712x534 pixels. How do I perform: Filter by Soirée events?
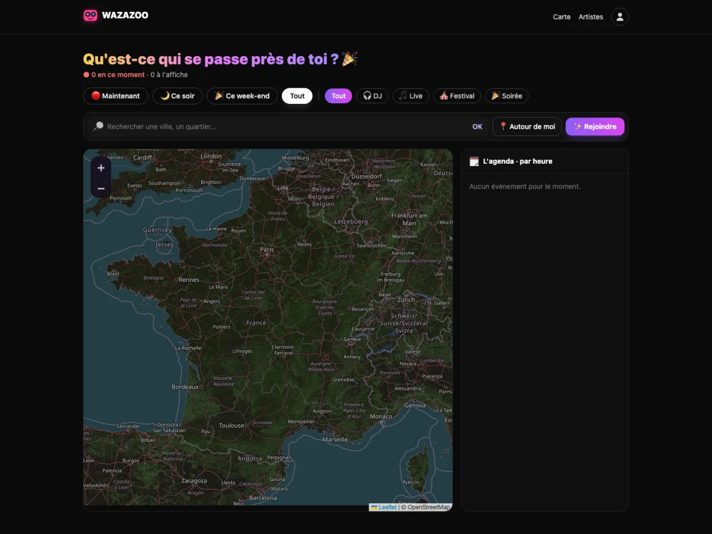(x=507, y=96)
